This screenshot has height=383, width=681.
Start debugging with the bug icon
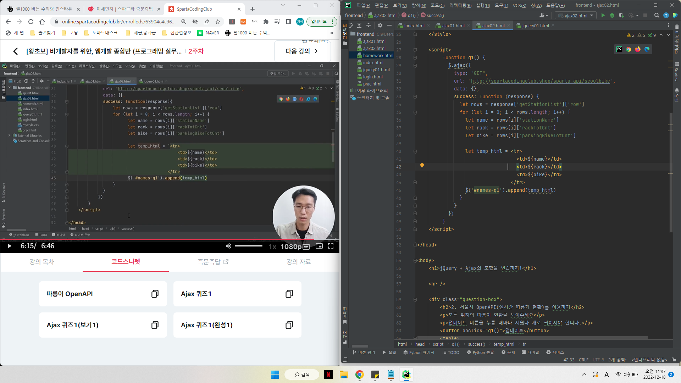coord(612,16)
